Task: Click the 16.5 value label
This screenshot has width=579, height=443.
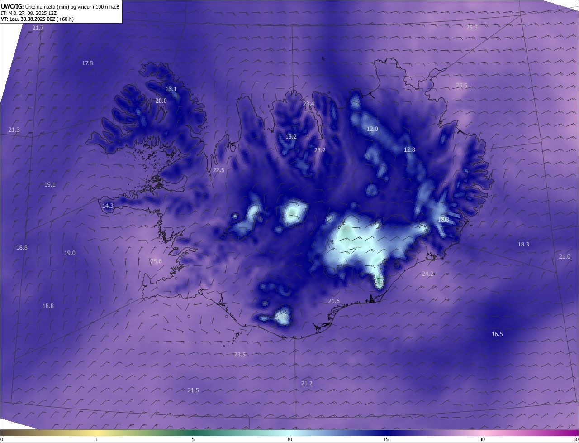Action: 497,334
